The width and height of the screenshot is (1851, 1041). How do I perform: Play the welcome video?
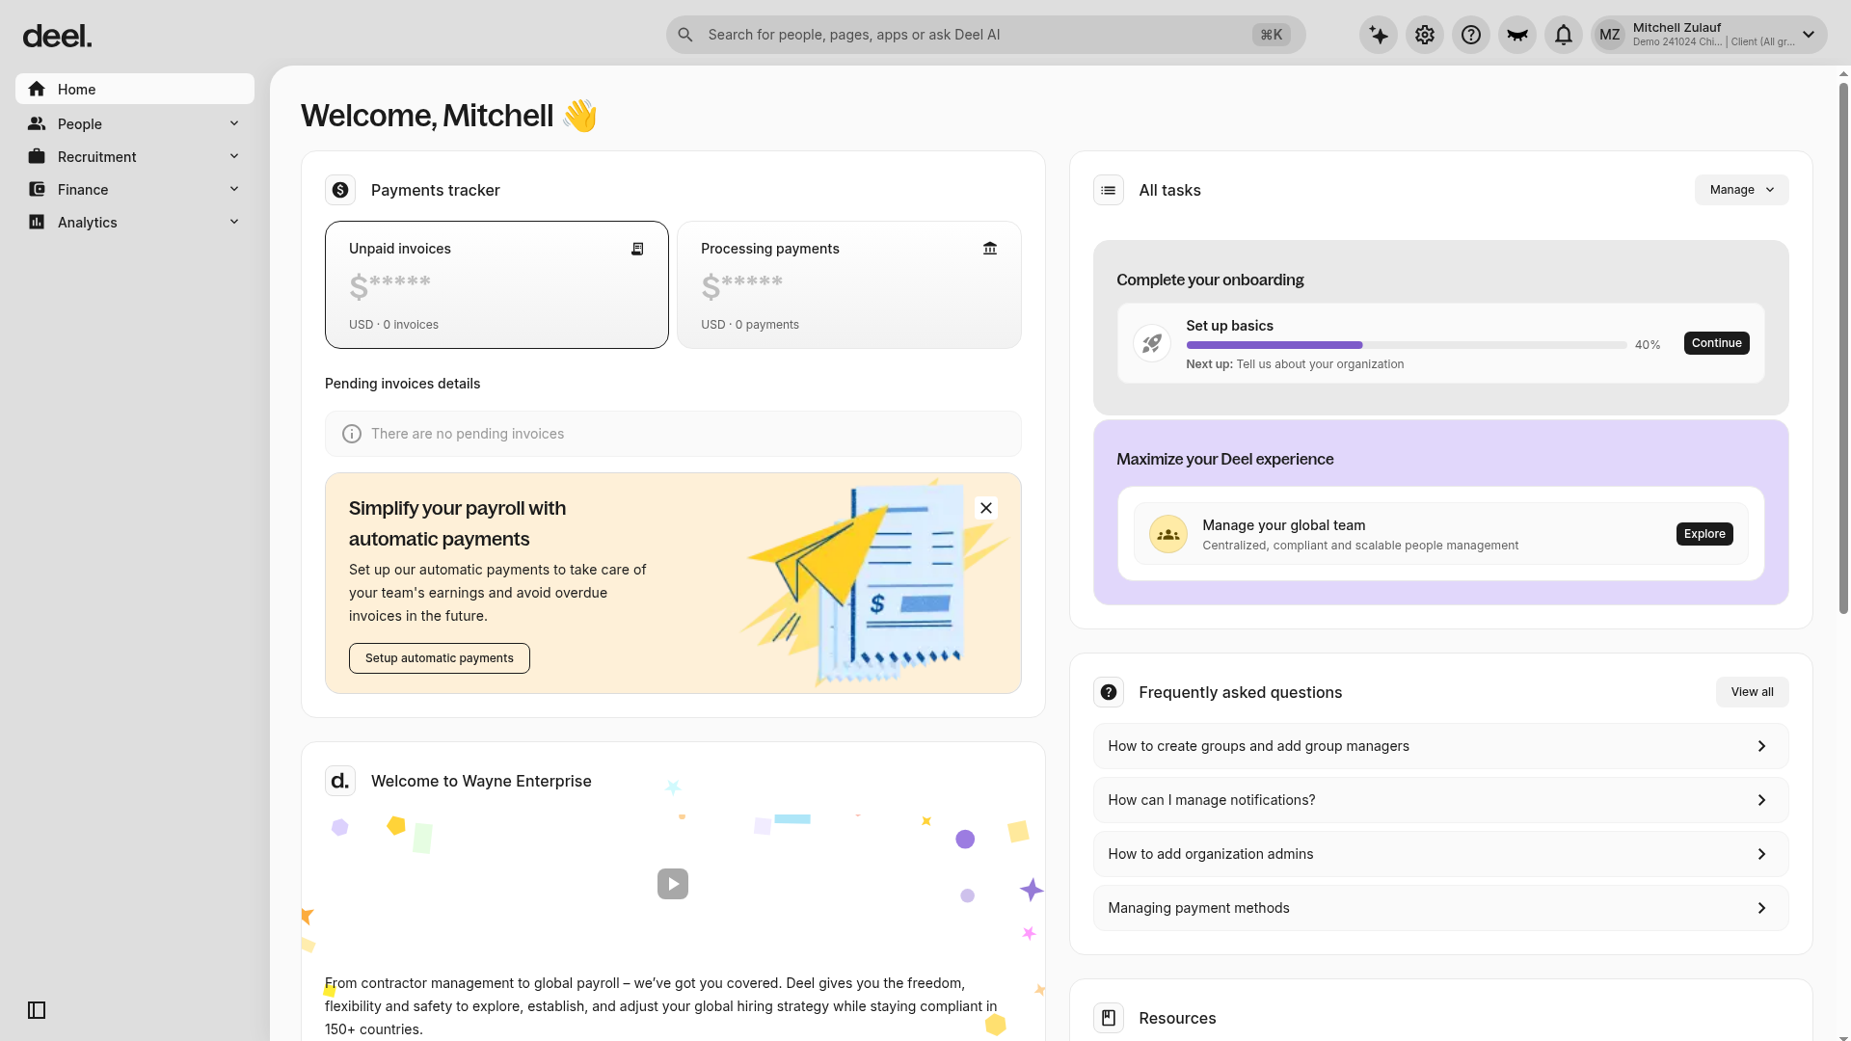673,884
